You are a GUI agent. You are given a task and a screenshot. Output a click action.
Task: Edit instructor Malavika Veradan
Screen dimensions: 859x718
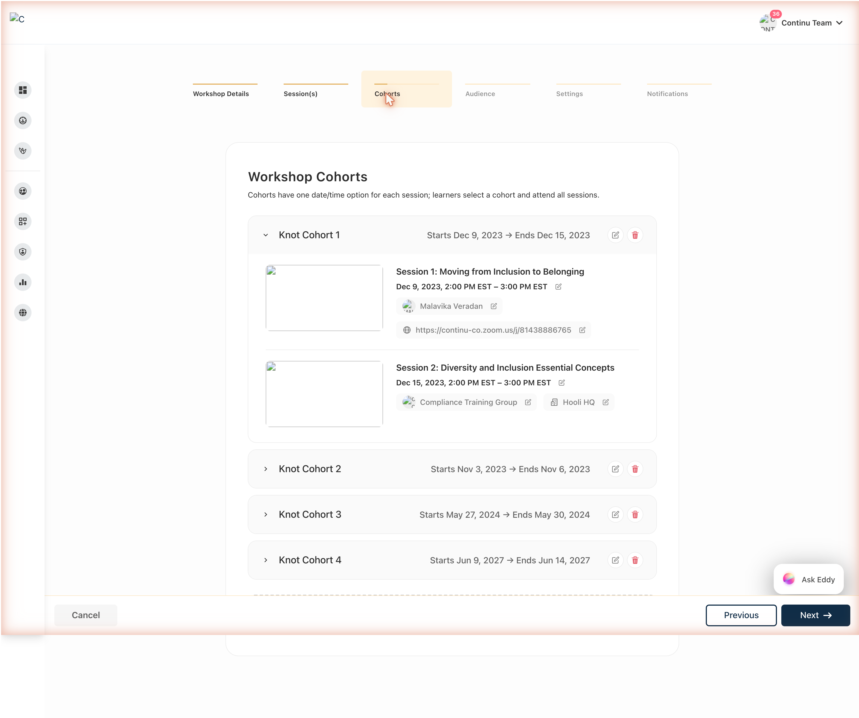pyautogui.click(x=494, y=306)
